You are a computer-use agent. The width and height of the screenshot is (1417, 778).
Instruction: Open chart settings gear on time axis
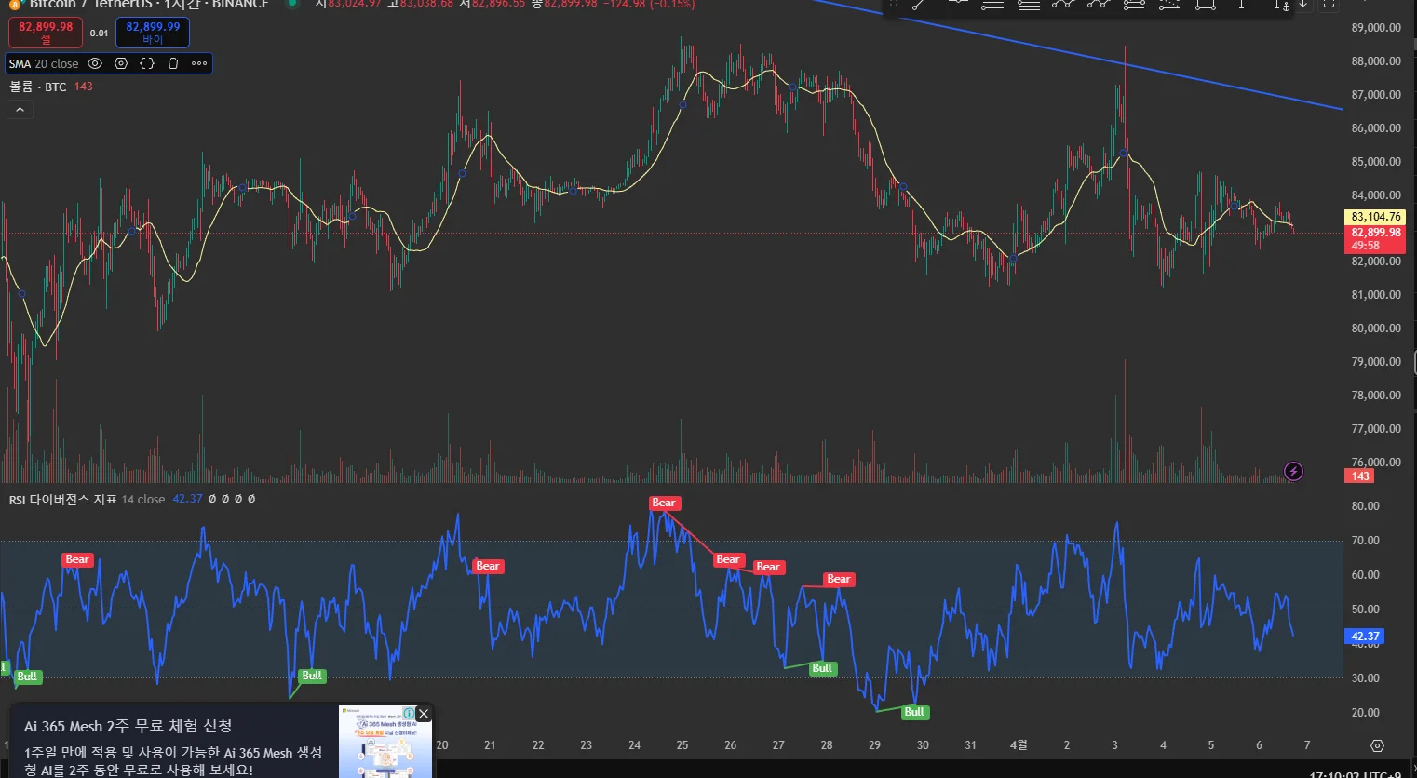[1378, 745]
